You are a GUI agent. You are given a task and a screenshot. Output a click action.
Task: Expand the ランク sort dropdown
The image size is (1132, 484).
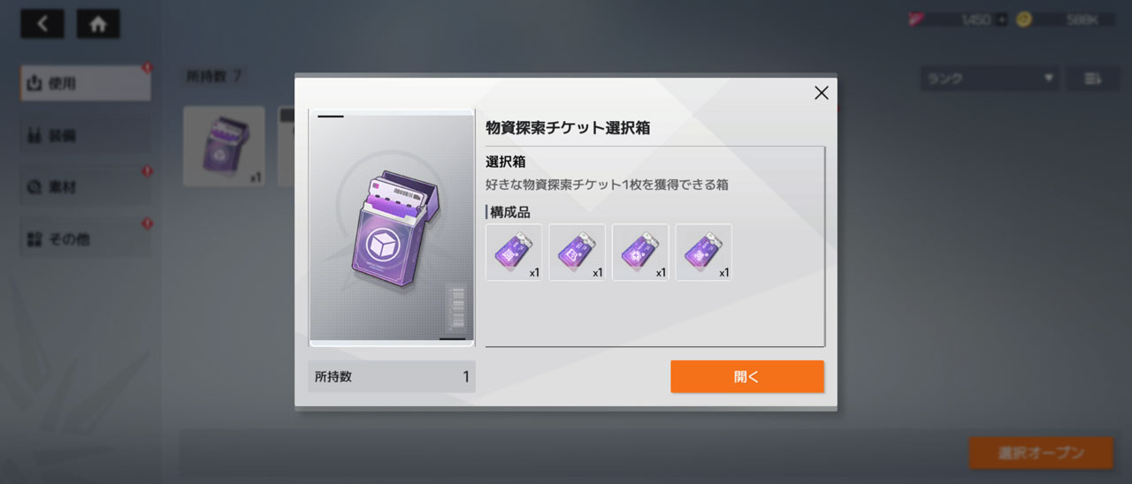[x=990, y=79]
